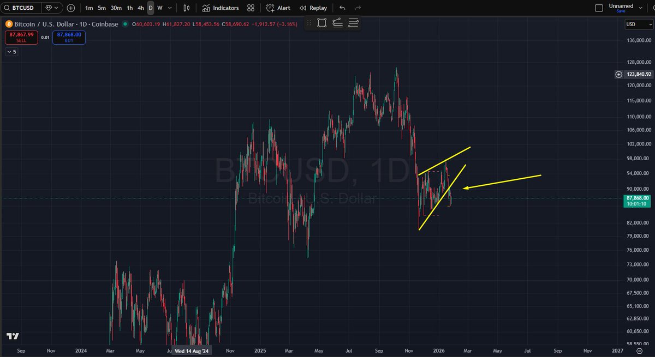This screenshot has width=655, height=357.
Task: Click the compare or add symbol plus icon
Action: [71, 8]
